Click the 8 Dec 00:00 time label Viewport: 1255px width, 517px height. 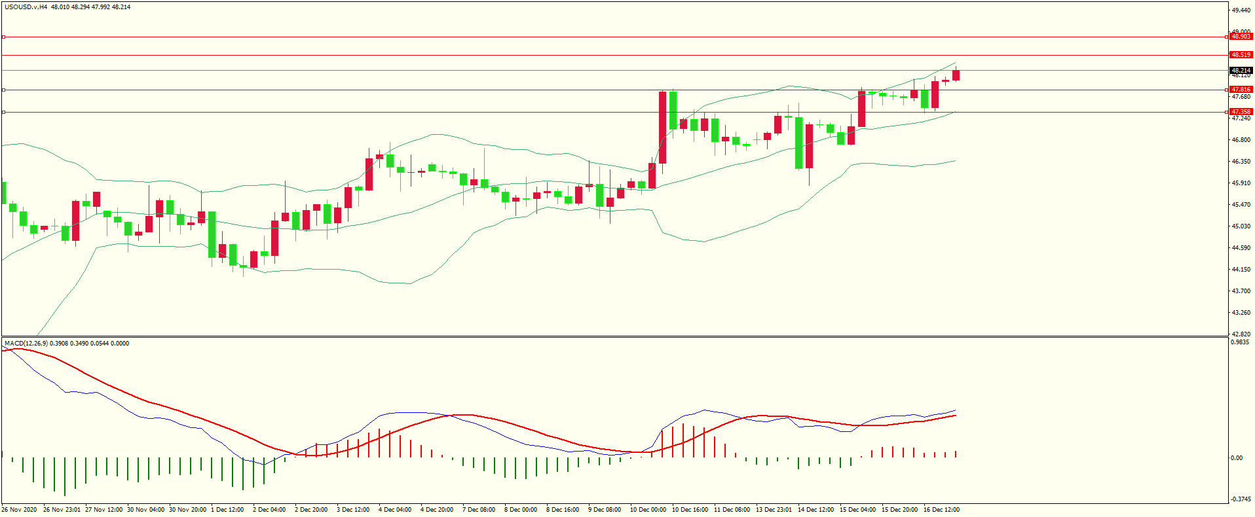[x=521, y=510]
